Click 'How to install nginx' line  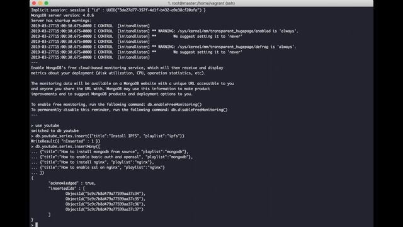93,163
